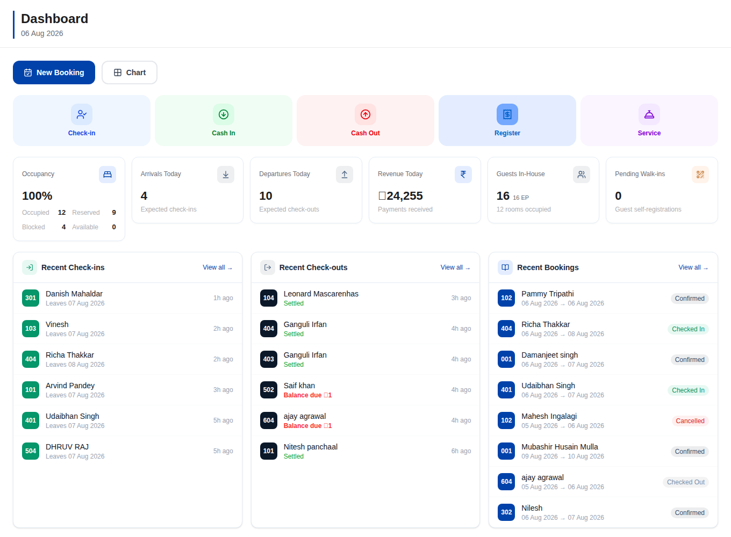Click the Cash In arrow icon
Image resolution: width=731 pixels, height=537 pixels.
pyautogui.click(x=224, y=114)
